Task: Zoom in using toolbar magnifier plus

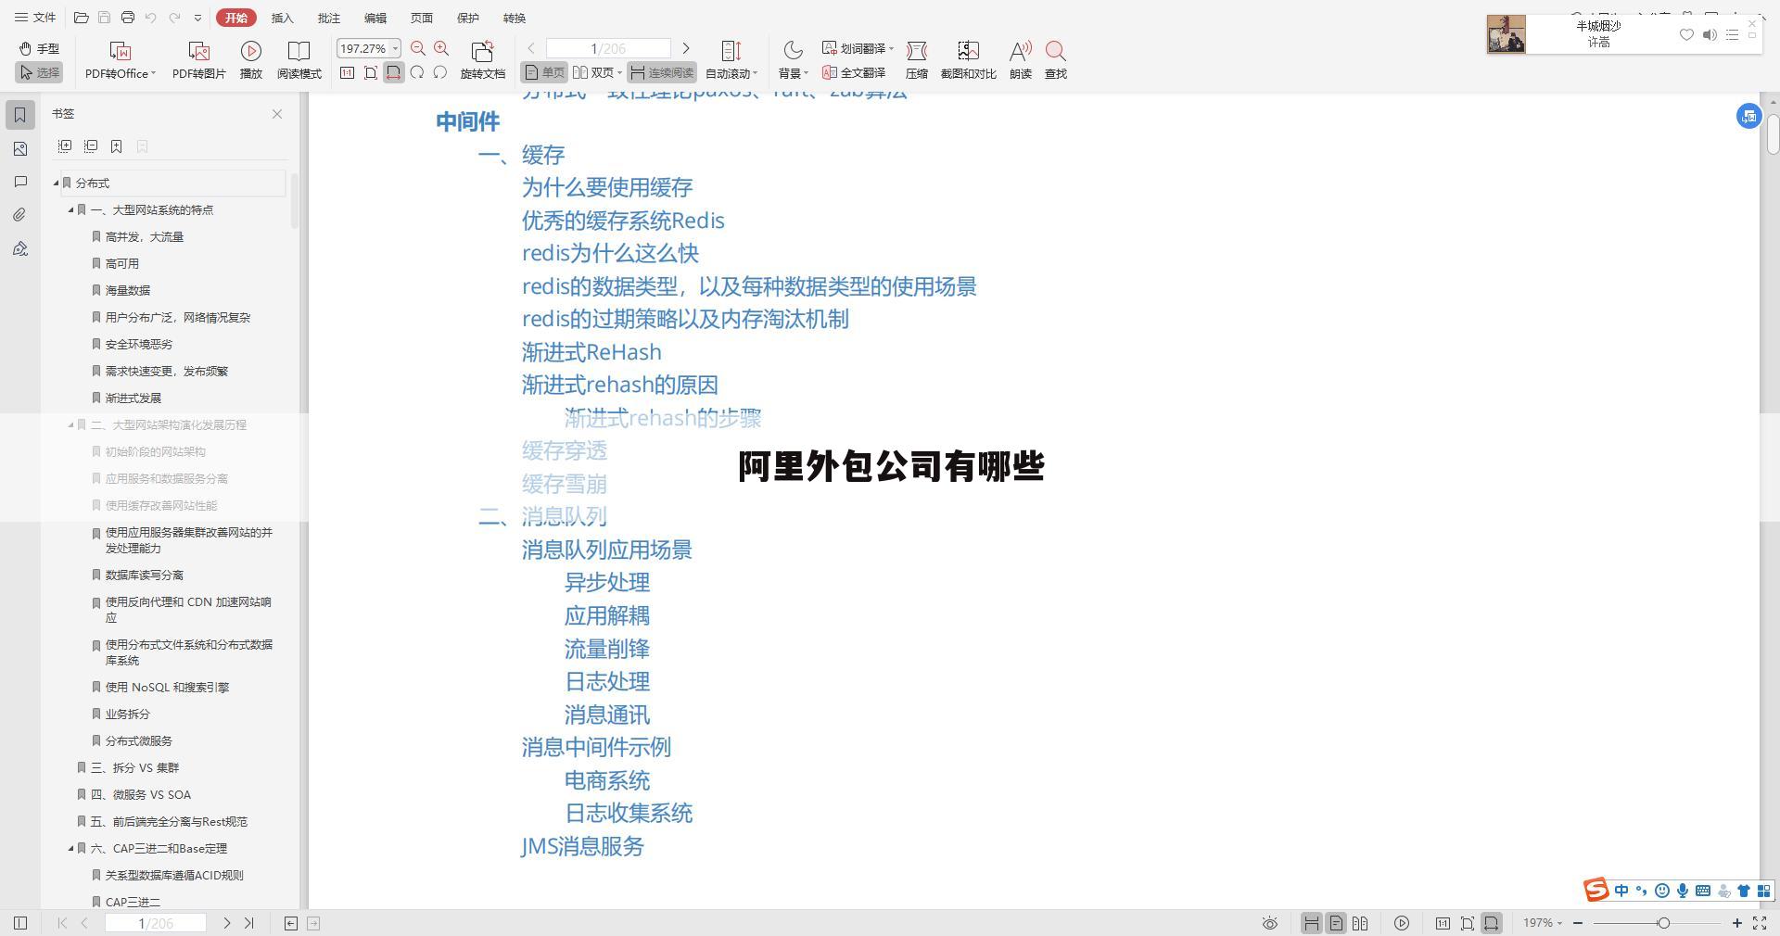Action: click(441, 48)
